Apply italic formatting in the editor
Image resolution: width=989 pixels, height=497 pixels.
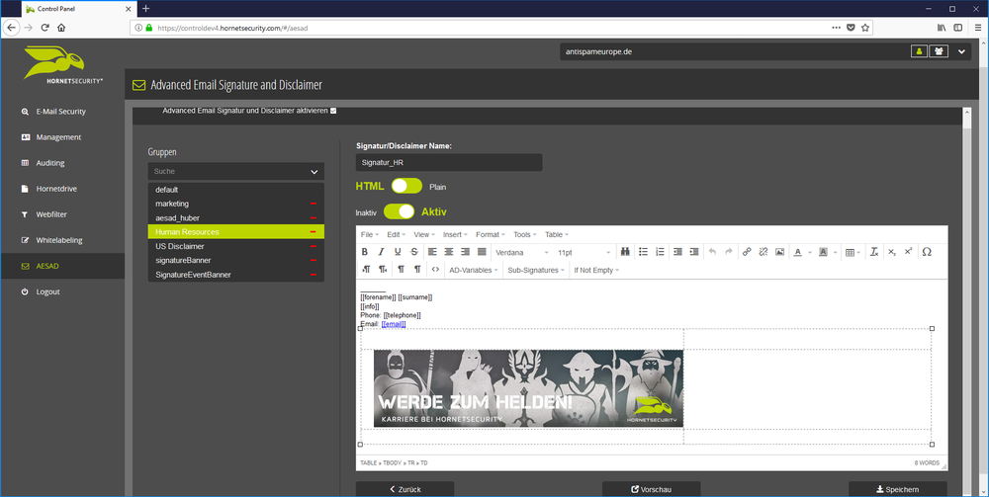click(381, 252)
